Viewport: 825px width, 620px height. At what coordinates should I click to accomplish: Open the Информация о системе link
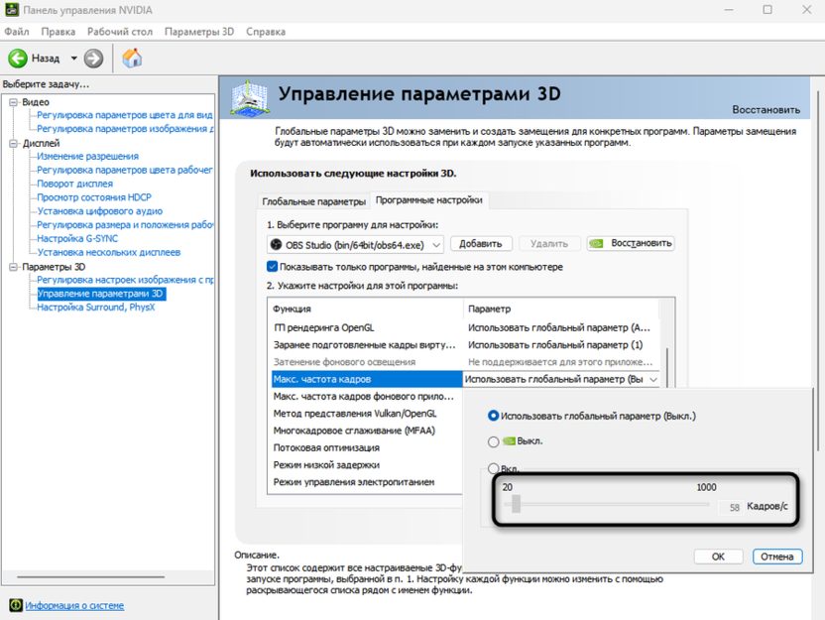tap(74, 605)
